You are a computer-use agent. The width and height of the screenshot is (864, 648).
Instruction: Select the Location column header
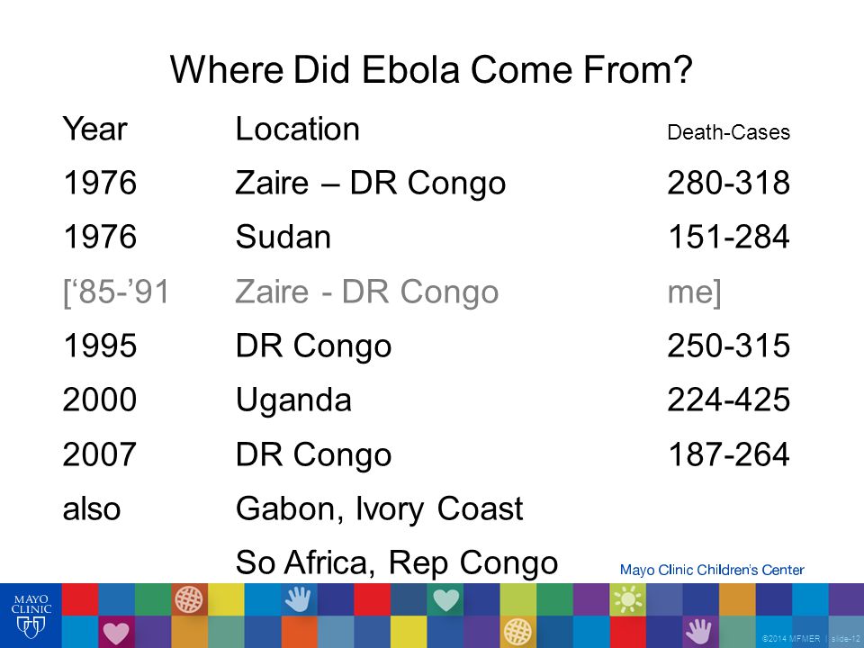pyautogui.click(x=298, y=129)
